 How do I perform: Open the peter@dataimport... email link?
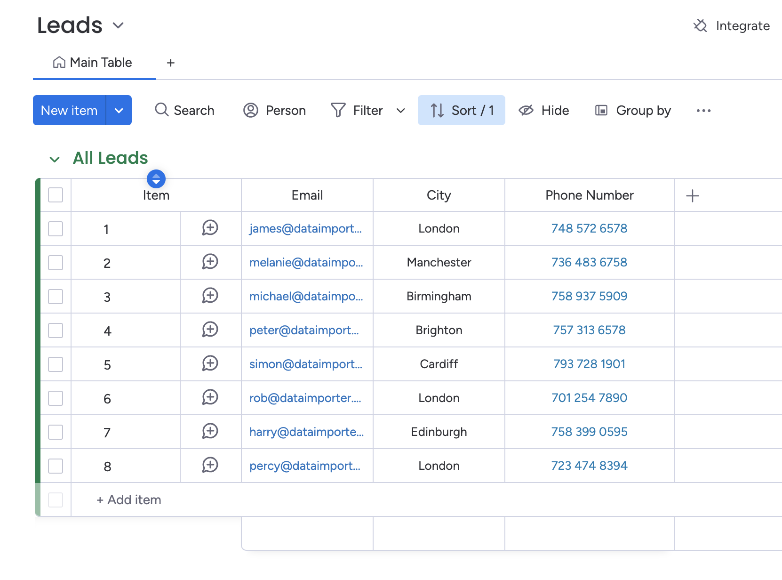pos(304,330)
